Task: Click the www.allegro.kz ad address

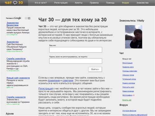Action: click(x=12, y=35)
